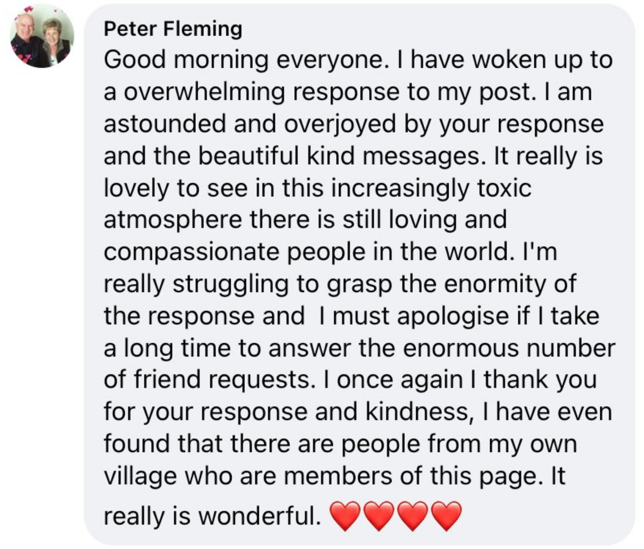Click the third red heart emoji
Image resolution: width=644 pixels, height=549 pixels.
pyautogui.click(x=413, y=516)
